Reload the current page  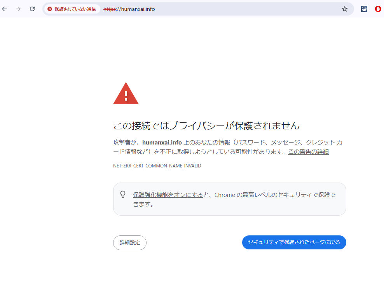point(32,9)
